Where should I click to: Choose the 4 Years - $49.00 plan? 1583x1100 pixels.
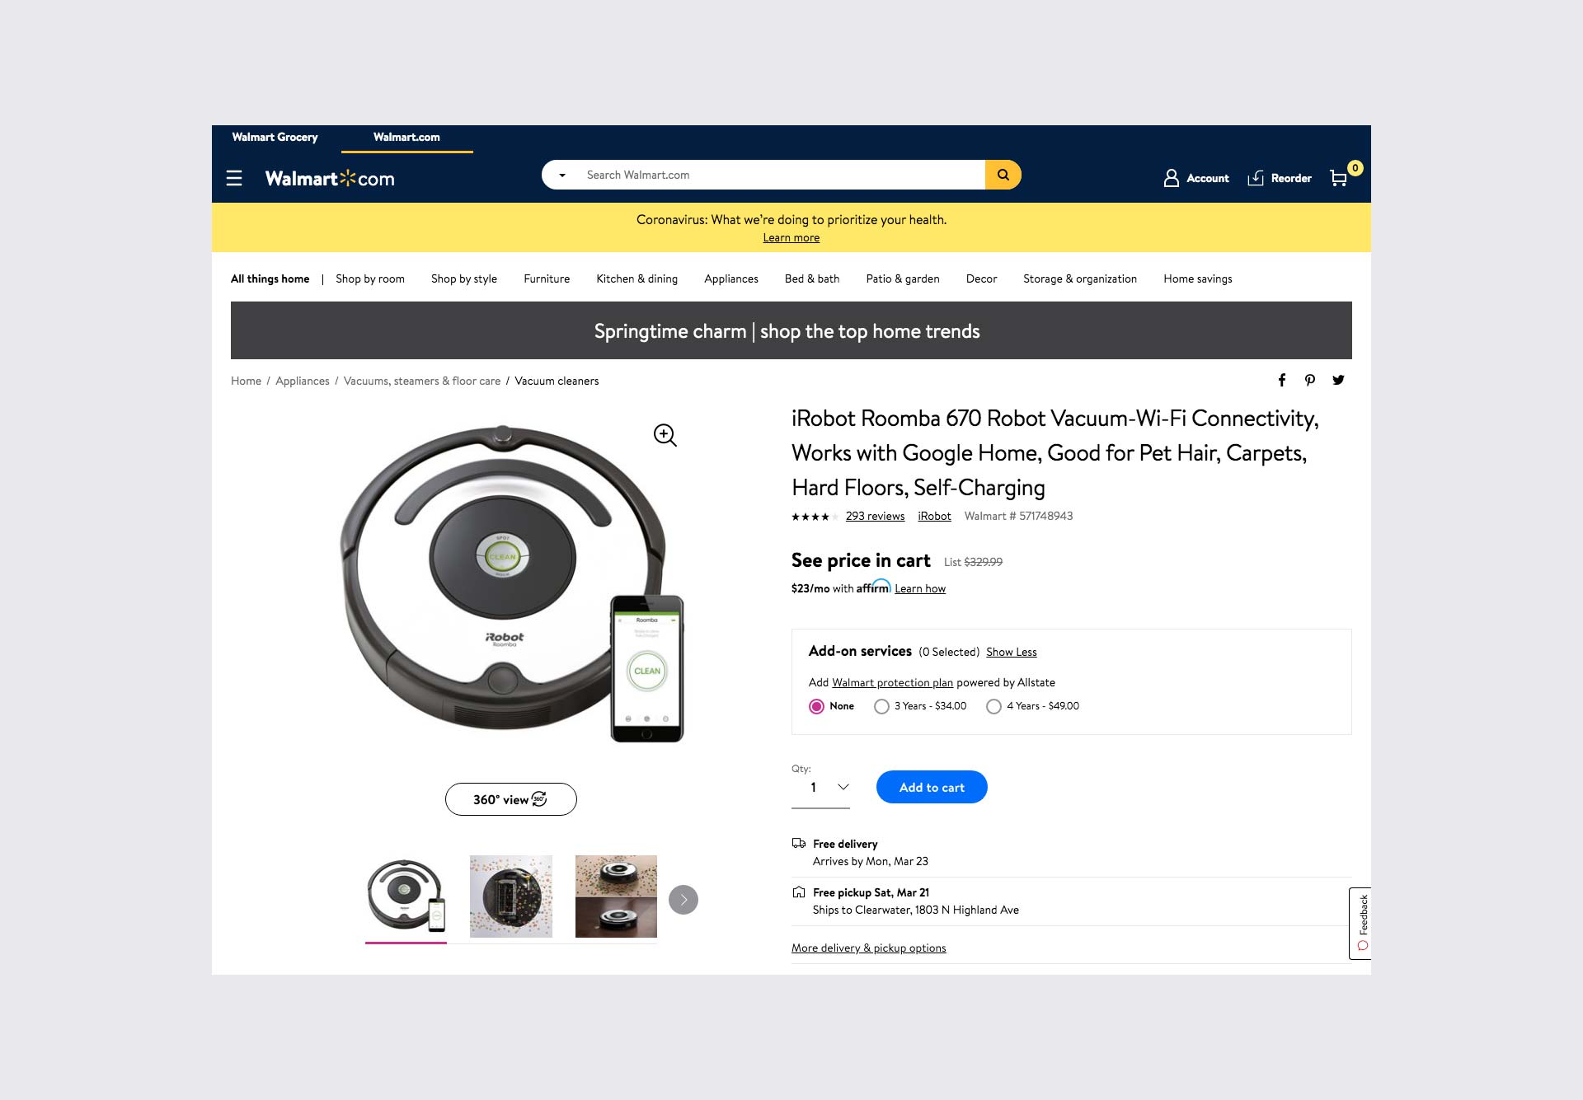pos(993,706)
